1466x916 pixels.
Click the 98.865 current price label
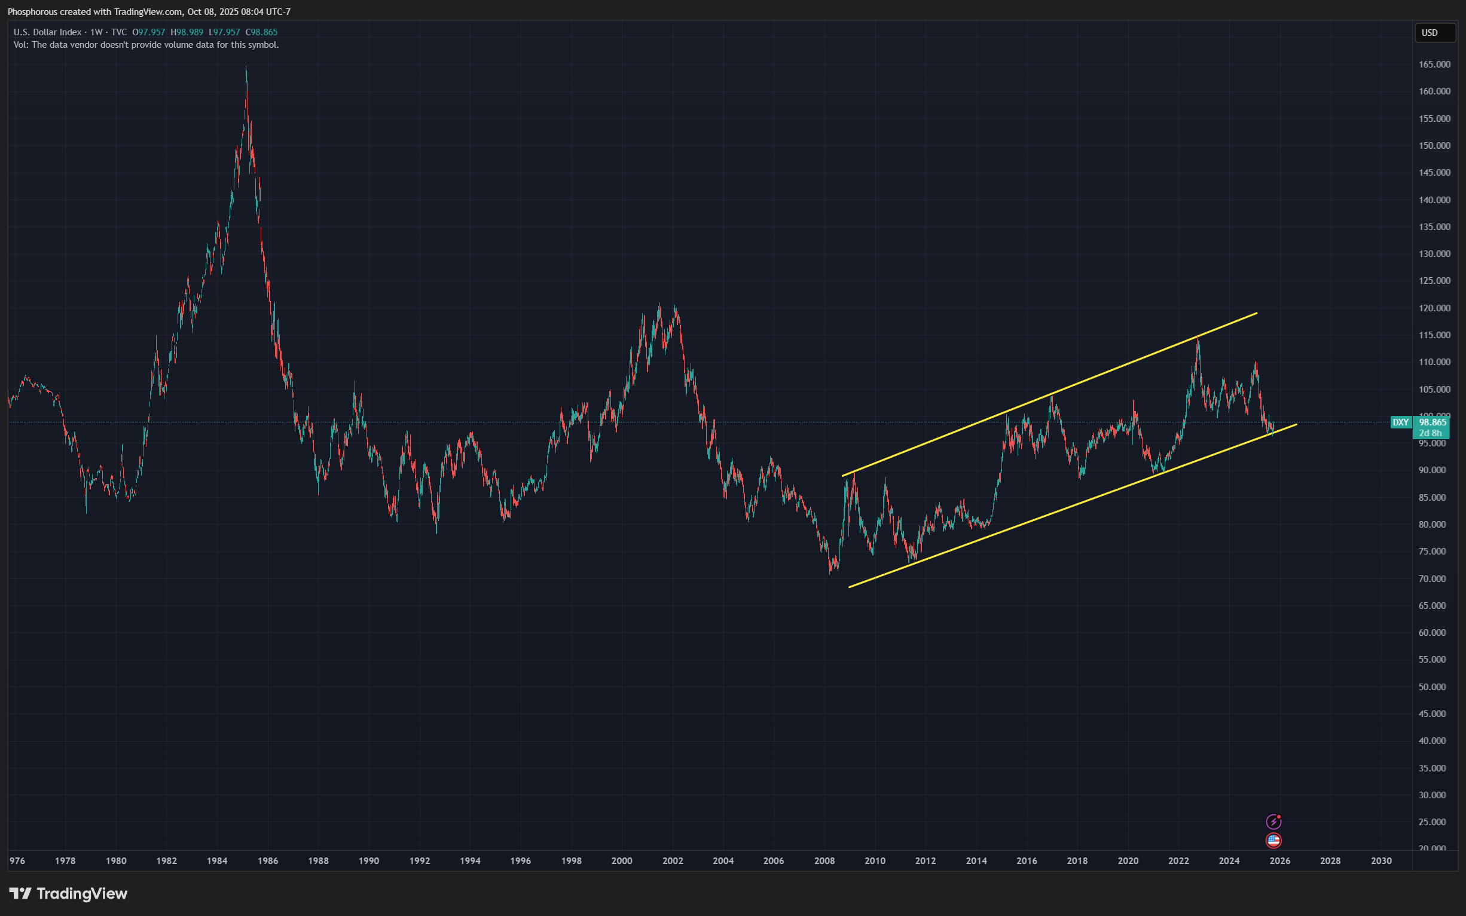(1432, 422)
